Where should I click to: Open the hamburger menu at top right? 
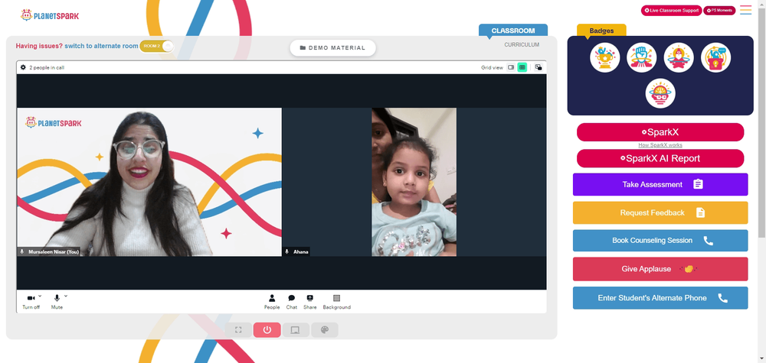coord(745,10)
